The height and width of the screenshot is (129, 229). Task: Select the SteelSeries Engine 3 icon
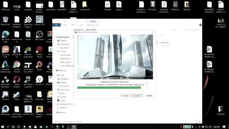[28, 22]
